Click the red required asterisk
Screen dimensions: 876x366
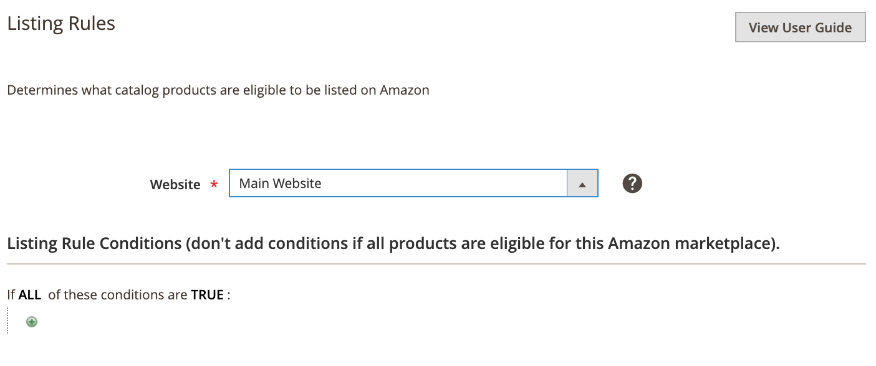[214, 185]
